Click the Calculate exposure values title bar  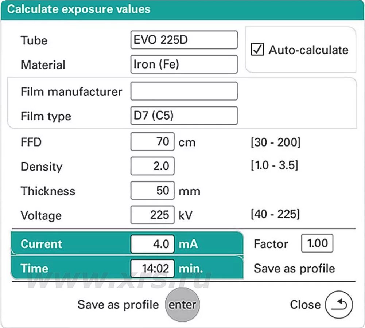tap(182, 9)
